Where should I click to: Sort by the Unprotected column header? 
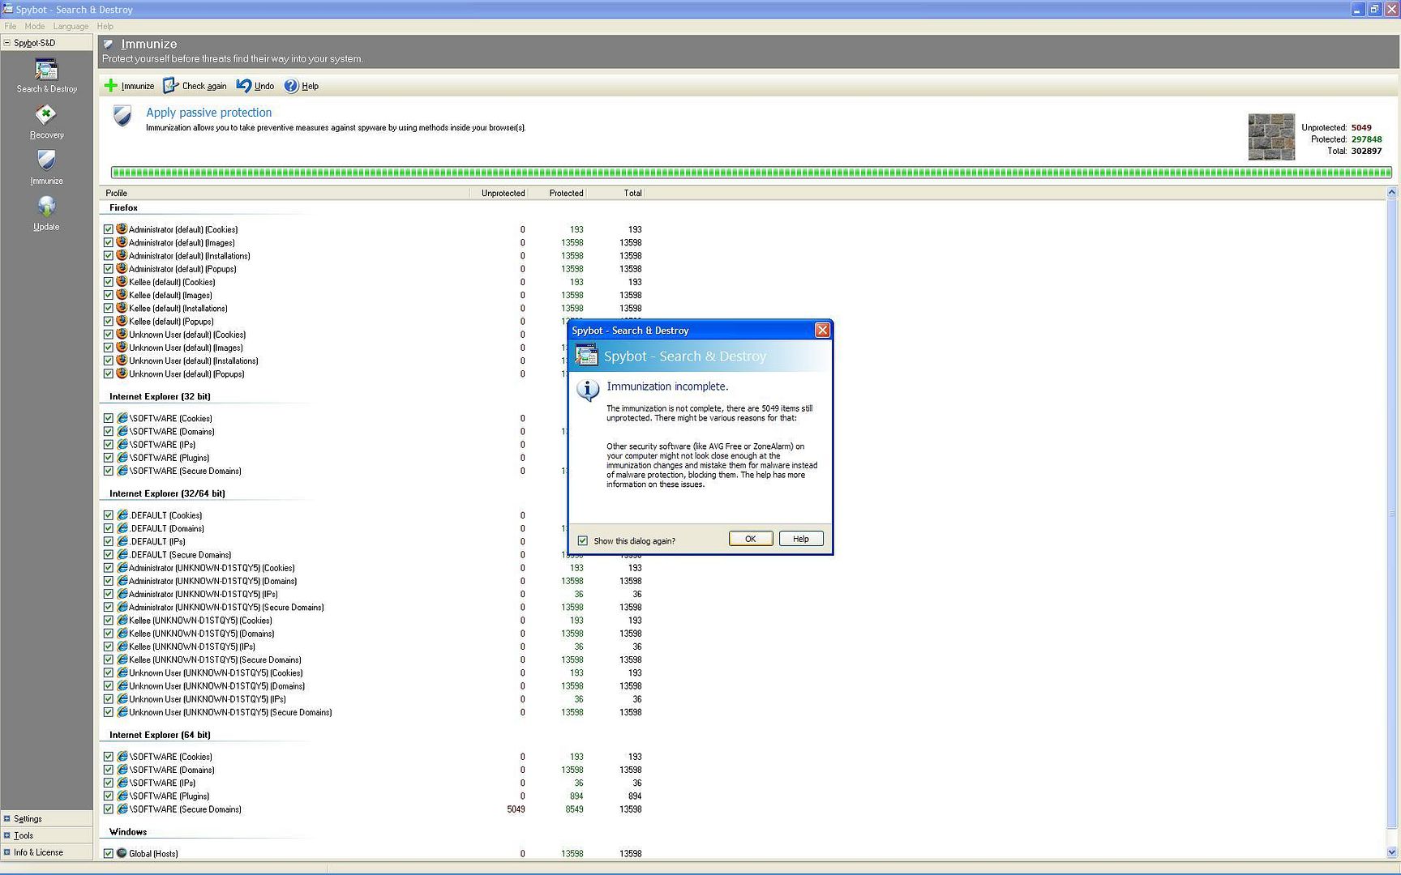click(499, 193)
